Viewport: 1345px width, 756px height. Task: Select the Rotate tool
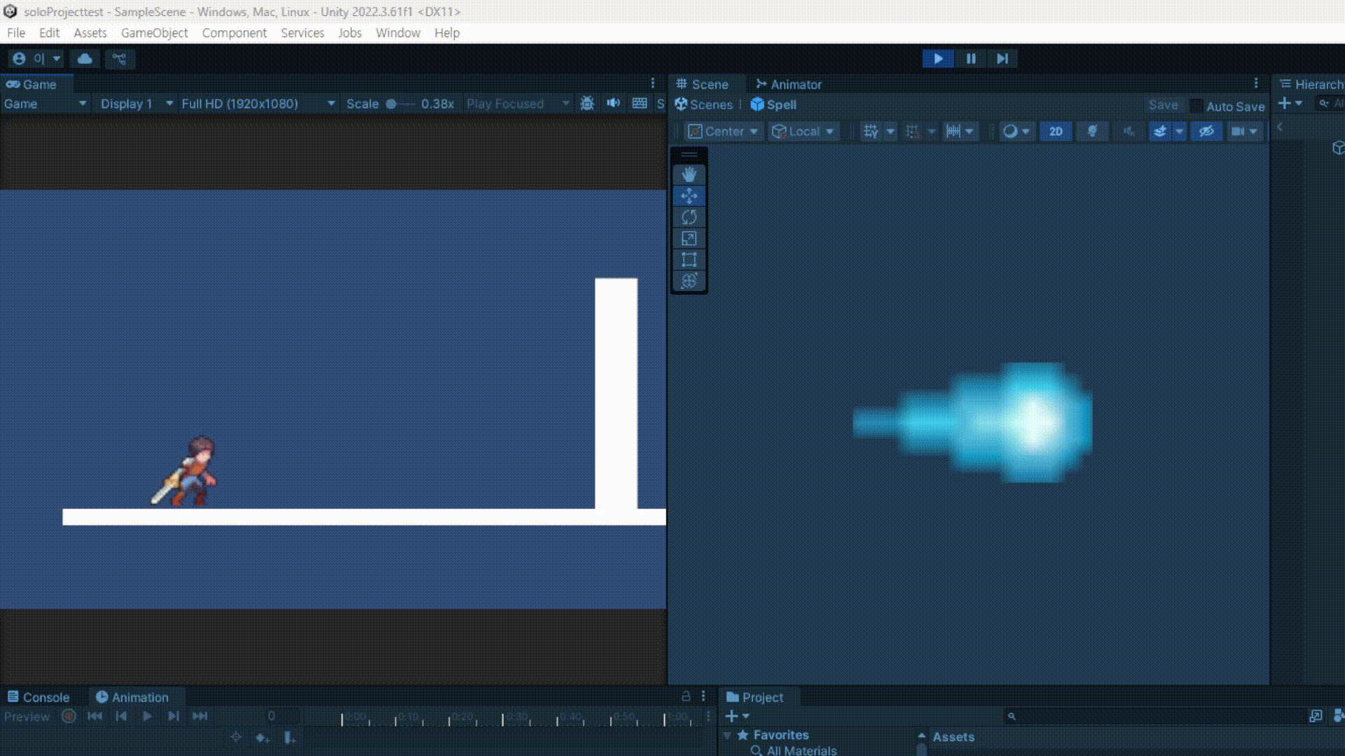(x=689, y=217)
